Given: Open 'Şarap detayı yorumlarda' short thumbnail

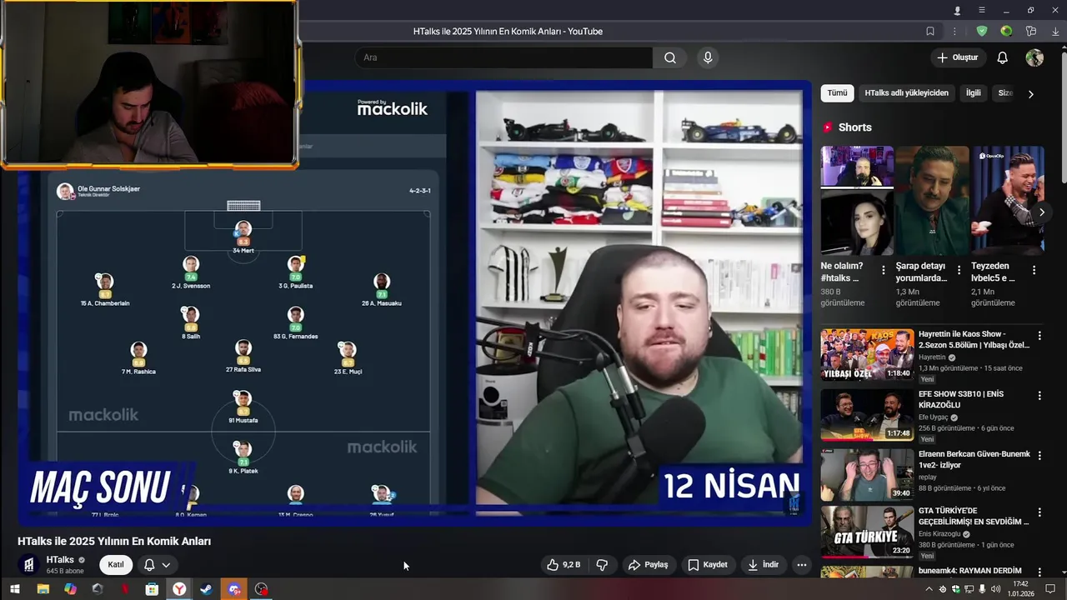Looking at the screenshot, I should tap(932, 200).
